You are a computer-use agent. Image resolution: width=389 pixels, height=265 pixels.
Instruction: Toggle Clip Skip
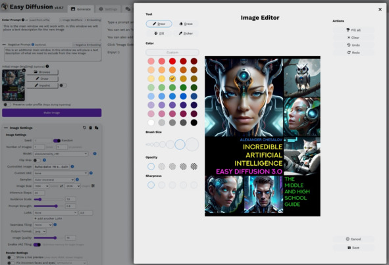click(37, 160)
